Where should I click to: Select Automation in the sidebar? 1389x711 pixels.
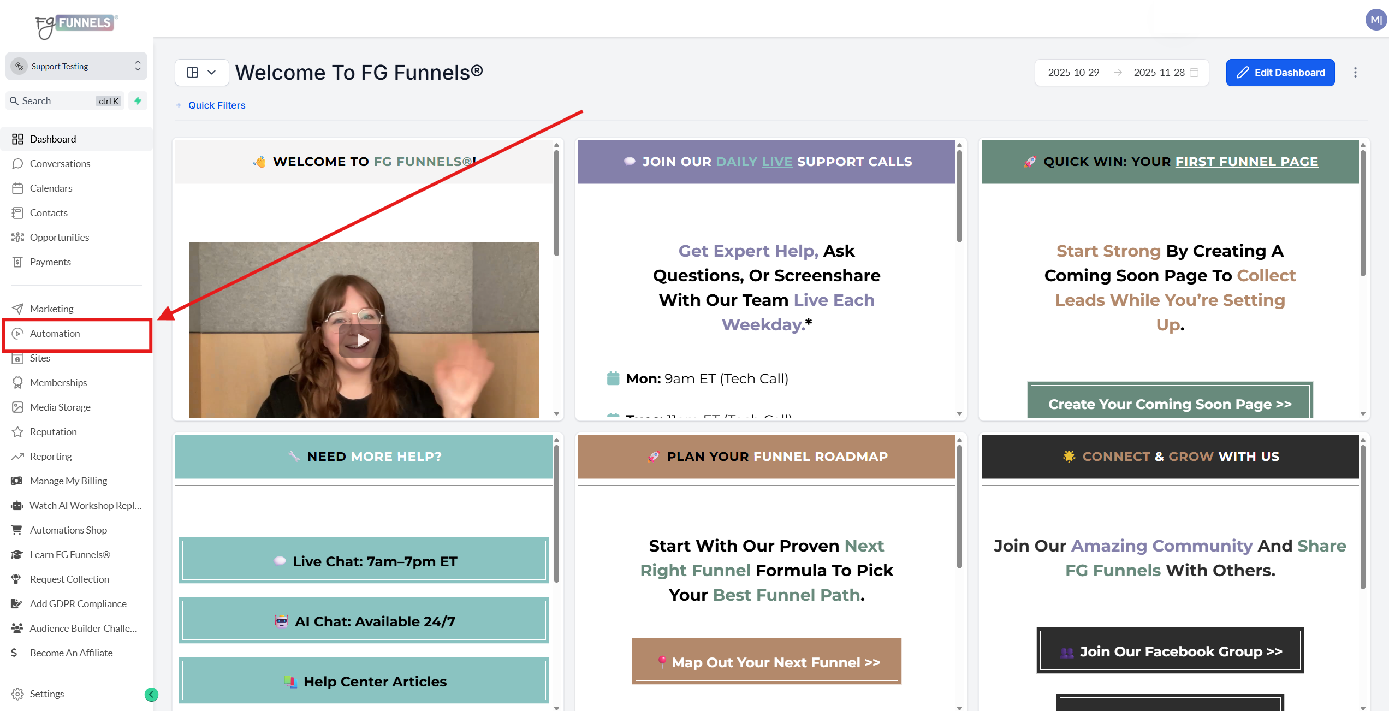(x=55, y=334)
